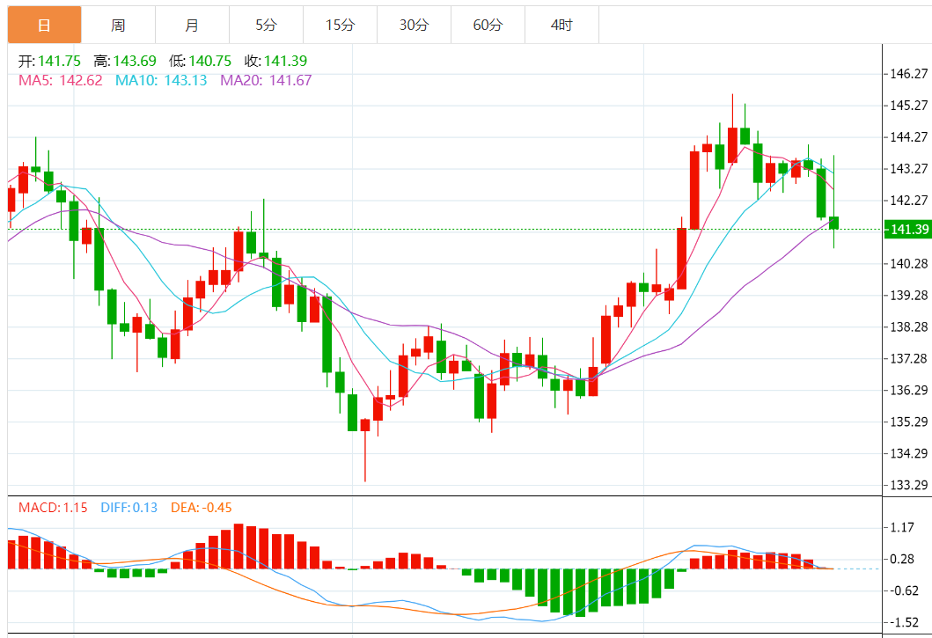Open the 30分 minute chart tab
Image resolution: width=932 pixels, height=638 pixels.
[414, 25]
